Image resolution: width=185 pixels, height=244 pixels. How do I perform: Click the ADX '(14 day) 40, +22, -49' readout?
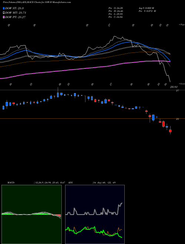[x=104, y=183]
